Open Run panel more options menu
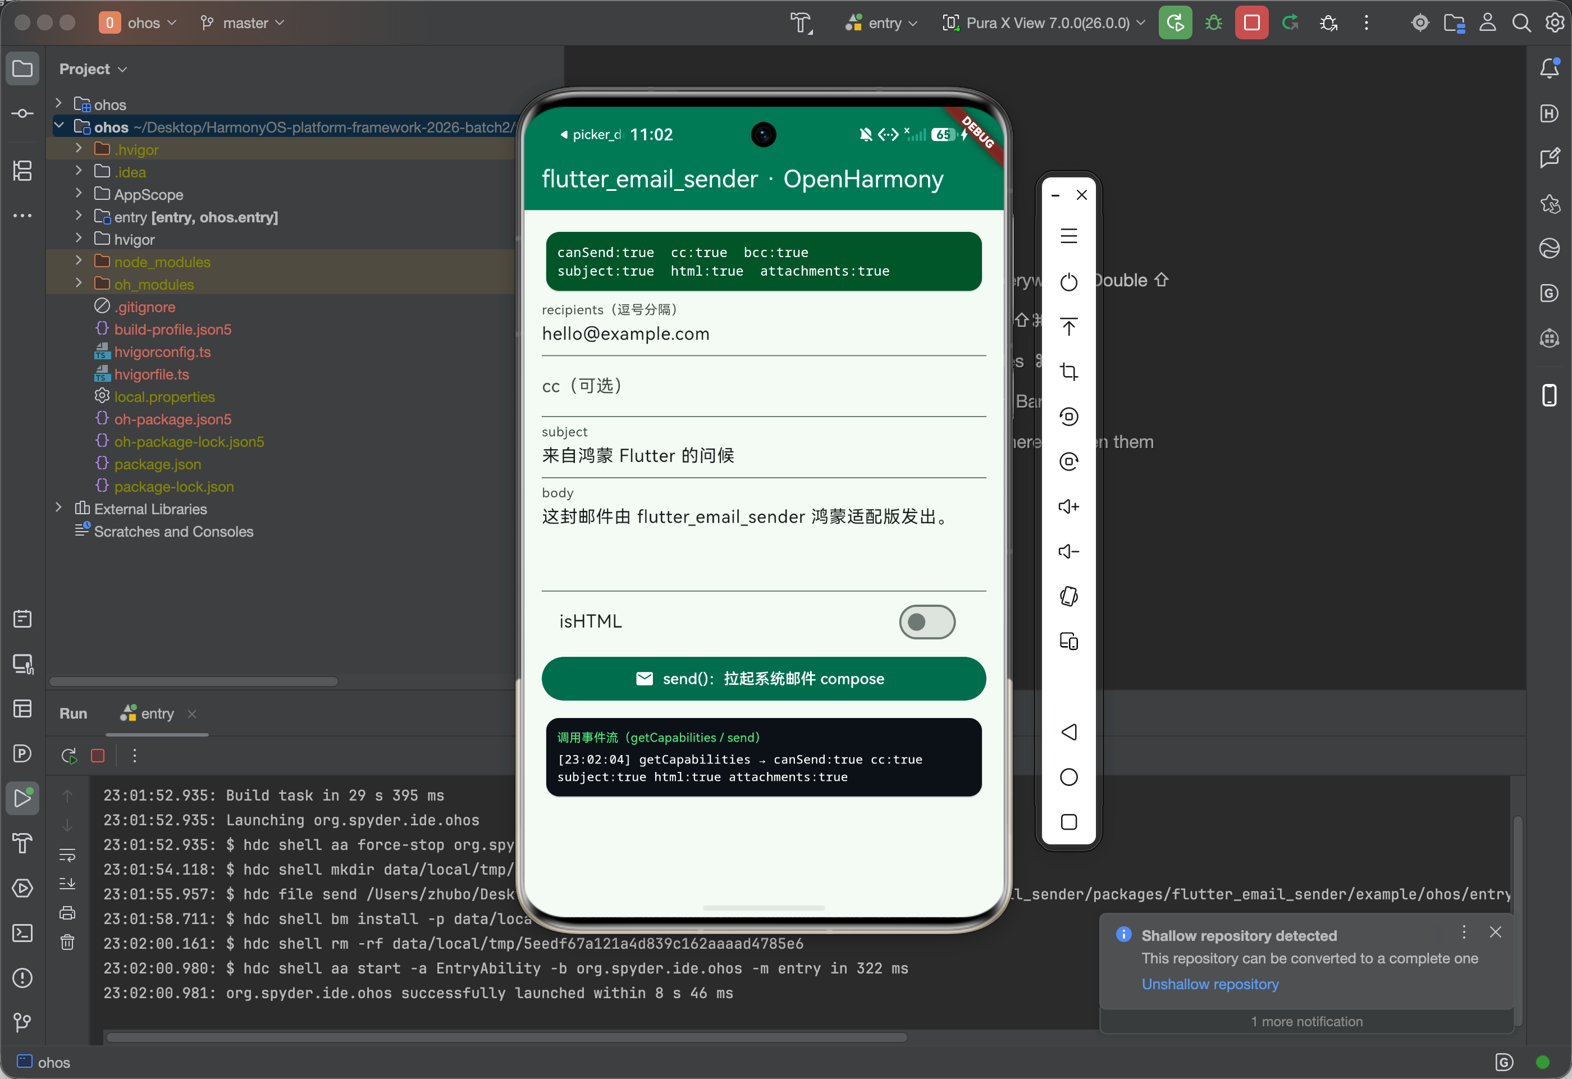Viewport: 1572px width, 1079px height. point(135,756)
